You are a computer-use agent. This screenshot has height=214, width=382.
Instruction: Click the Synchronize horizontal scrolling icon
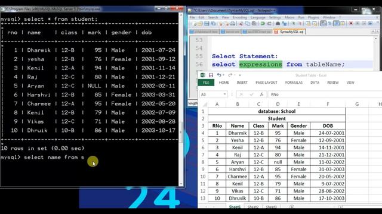(x=315, y=24)
